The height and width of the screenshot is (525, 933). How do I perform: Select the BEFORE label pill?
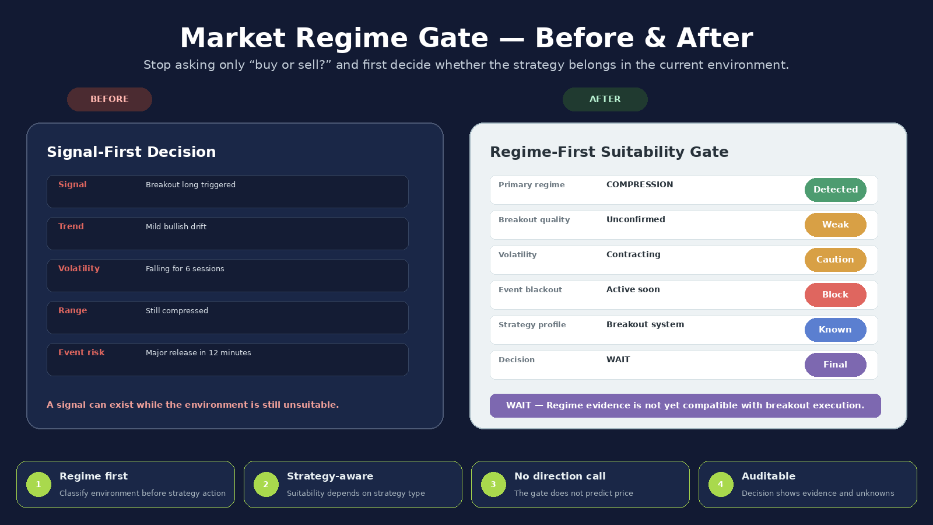pos(110,99)
